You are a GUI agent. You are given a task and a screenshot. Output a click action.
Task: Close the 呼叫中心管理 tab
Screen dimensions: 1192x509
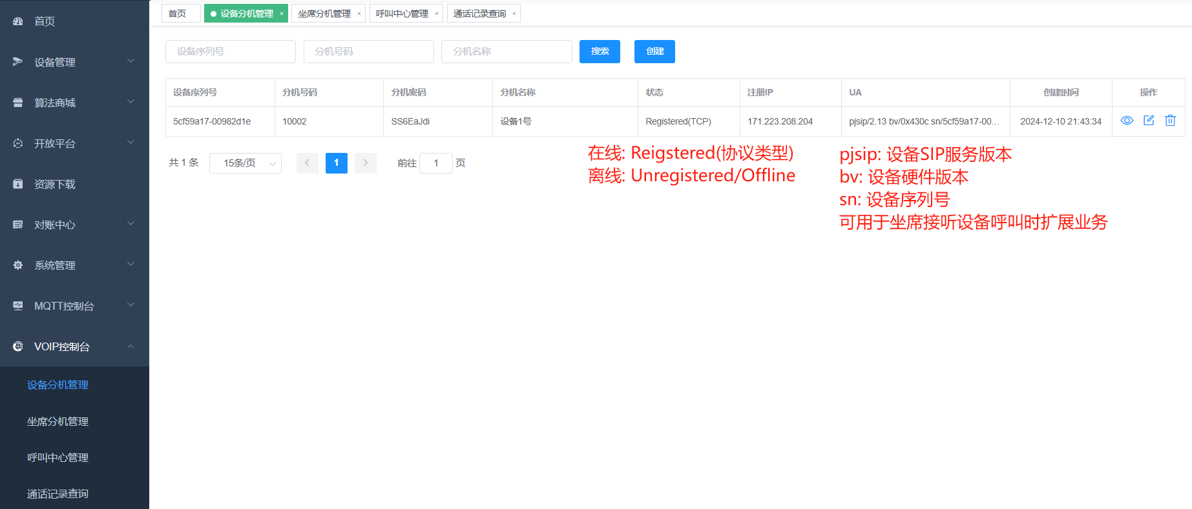(437, 14)
